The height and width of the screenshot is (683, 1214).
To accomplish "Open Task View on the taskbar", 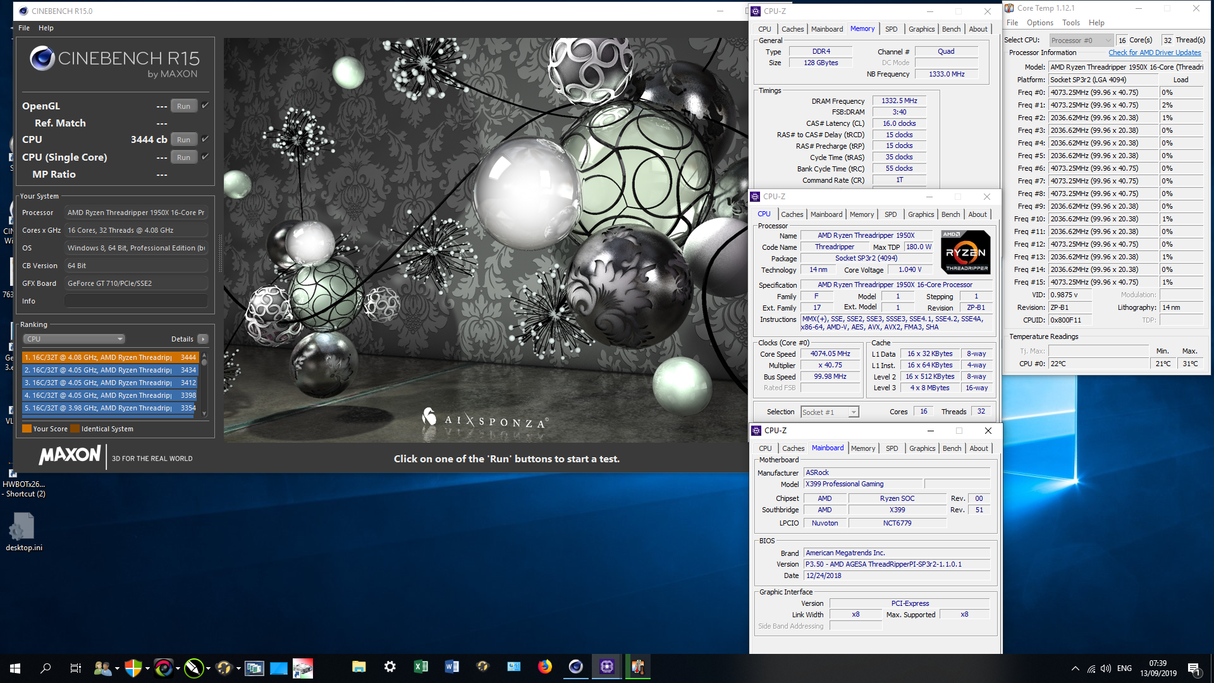I will tap(75, 668).
